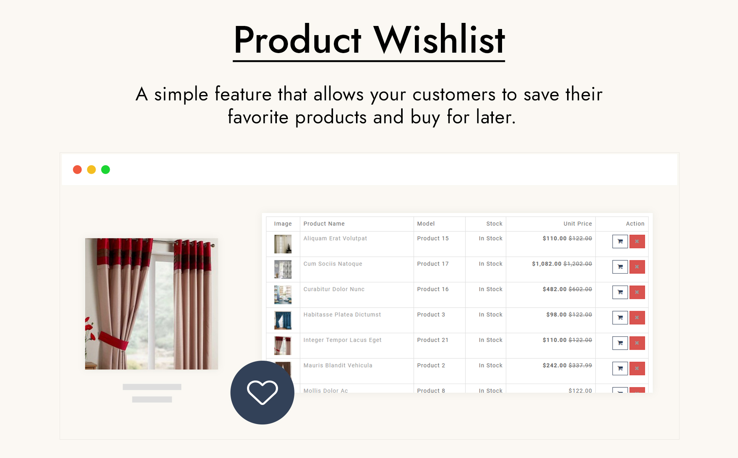Open the Cum Sociis Natoque product link
Image resolution: width=738 pixels, height=458 pixels.
pyautogui.click(x=333, y=264)
